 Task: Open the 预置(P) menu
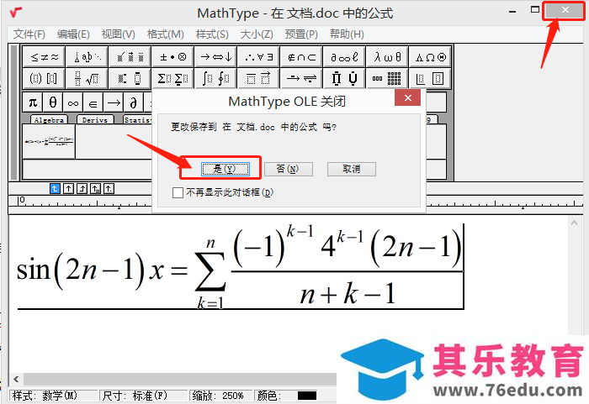[301, 34]
